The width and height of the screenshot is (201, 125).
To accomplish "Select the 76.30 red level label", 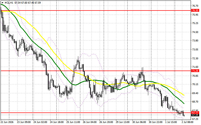I will click(x=195, y=10).
